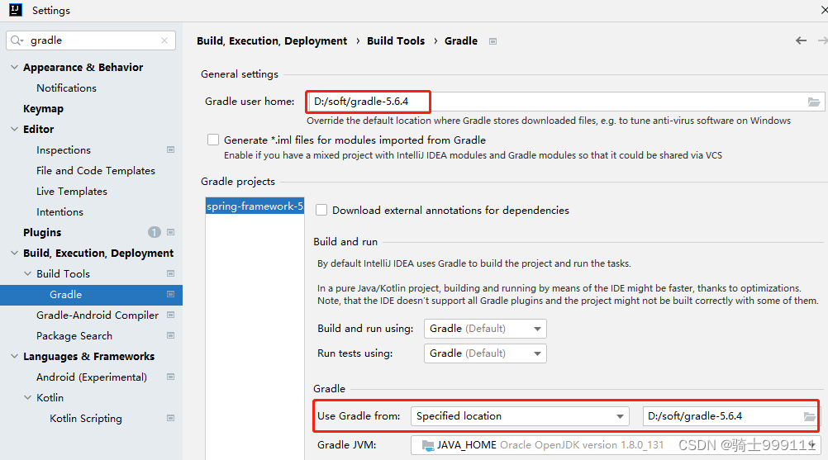
Task: Click project icon beside Android (Experimental)
Action: tap(170, 377)
